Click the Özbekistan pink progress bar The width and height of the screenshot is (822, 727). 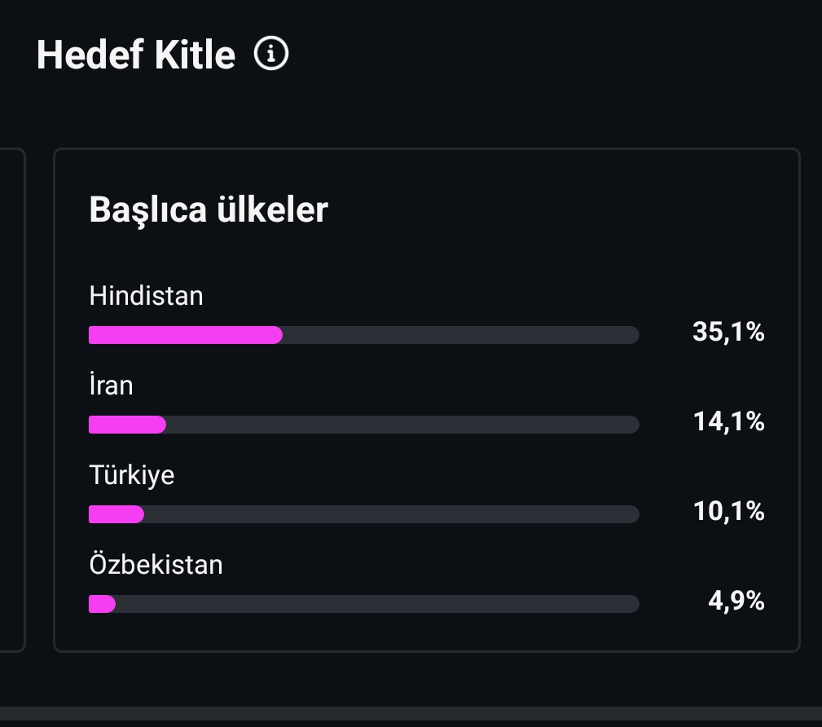tap(102, 604)
